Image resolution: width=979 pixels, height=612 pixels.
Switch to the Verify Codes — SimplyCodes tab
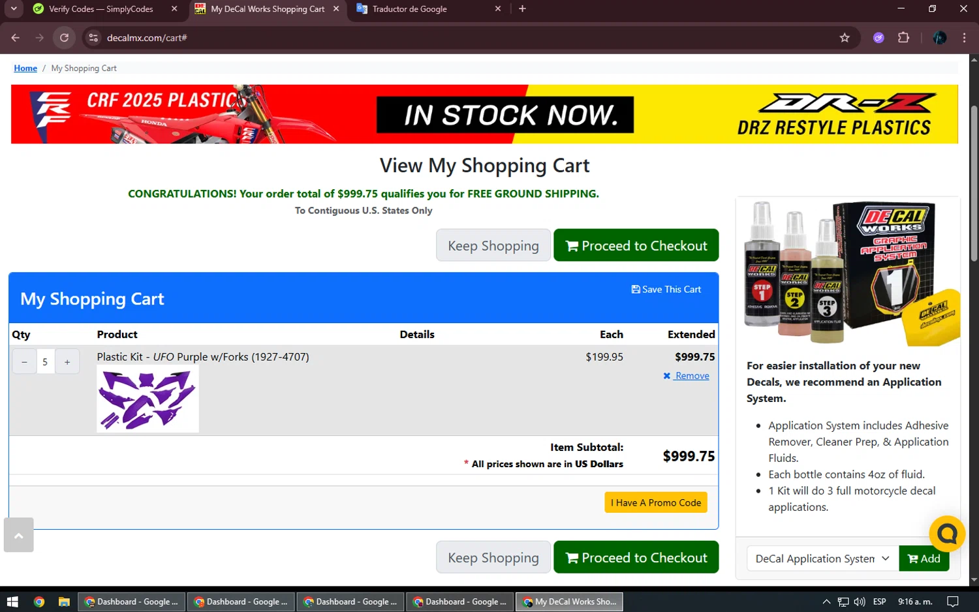tap(101, 9)
